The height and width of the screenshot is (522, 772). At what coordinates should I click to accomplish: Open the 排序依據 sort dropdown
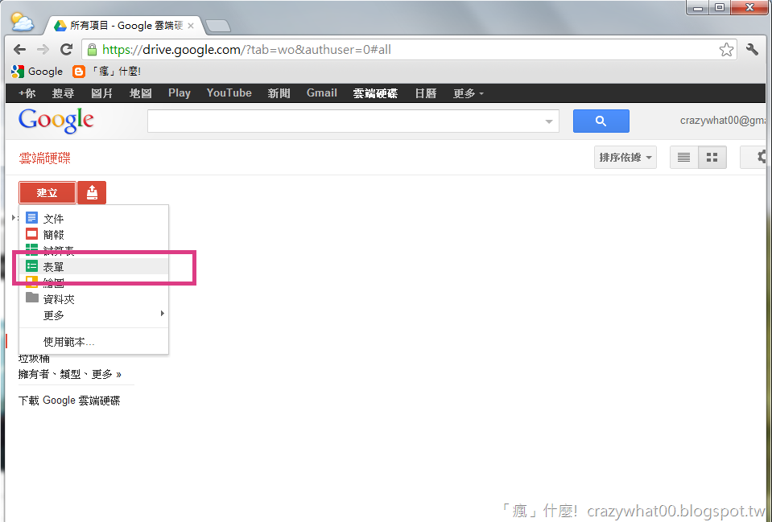click(x=625, y=158)
